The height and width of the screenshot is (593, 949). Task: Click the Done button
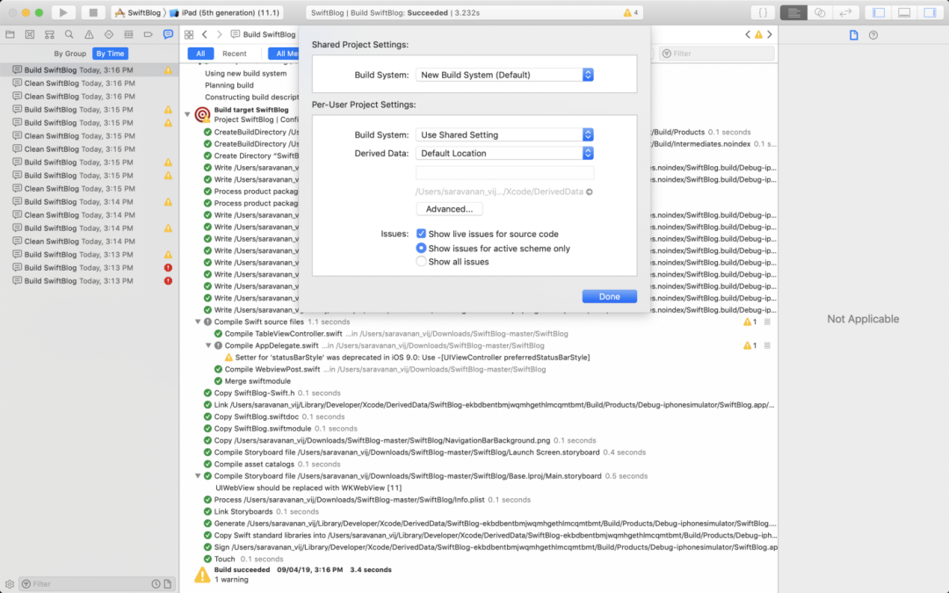610,297
